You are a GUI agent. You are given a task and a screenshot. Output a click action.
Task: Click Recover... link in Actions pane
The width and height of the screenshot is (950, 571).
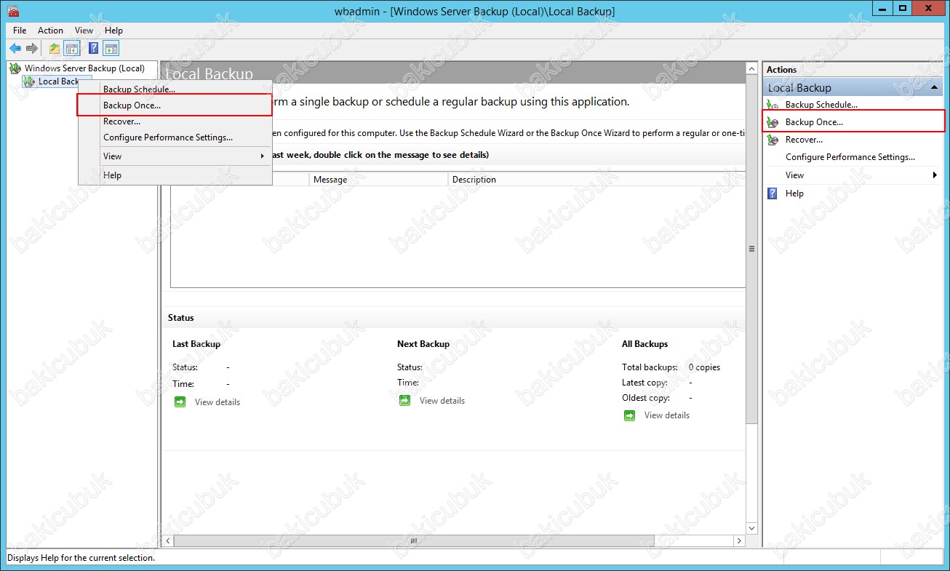[x=804, y=140]
